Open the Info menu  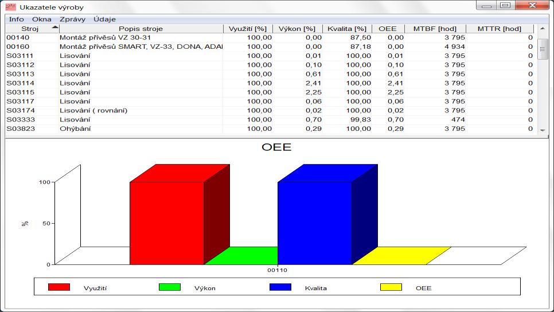coord(16,19)
